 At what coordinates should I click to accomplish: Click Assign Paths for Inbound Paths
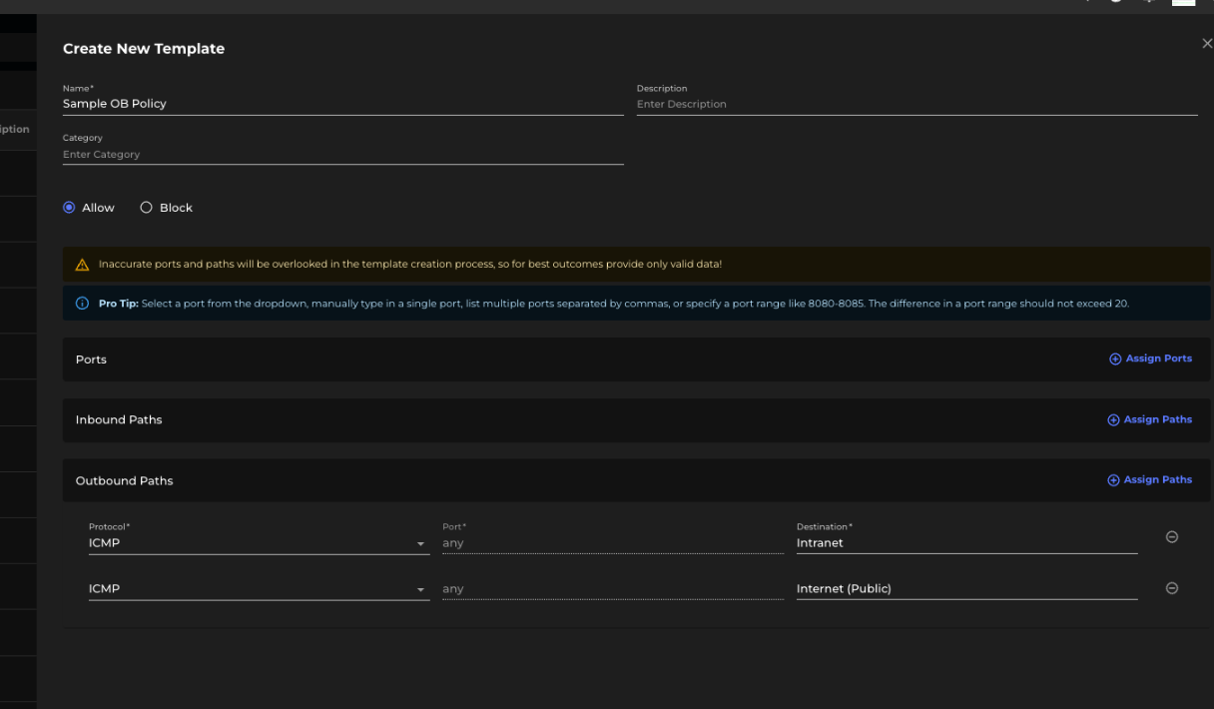click(1155, 419)
